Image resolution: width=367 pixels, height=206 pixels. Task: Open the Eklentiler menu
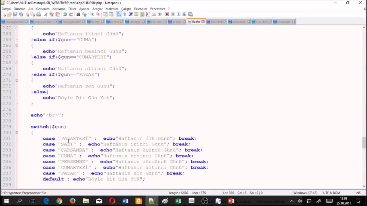140,9
